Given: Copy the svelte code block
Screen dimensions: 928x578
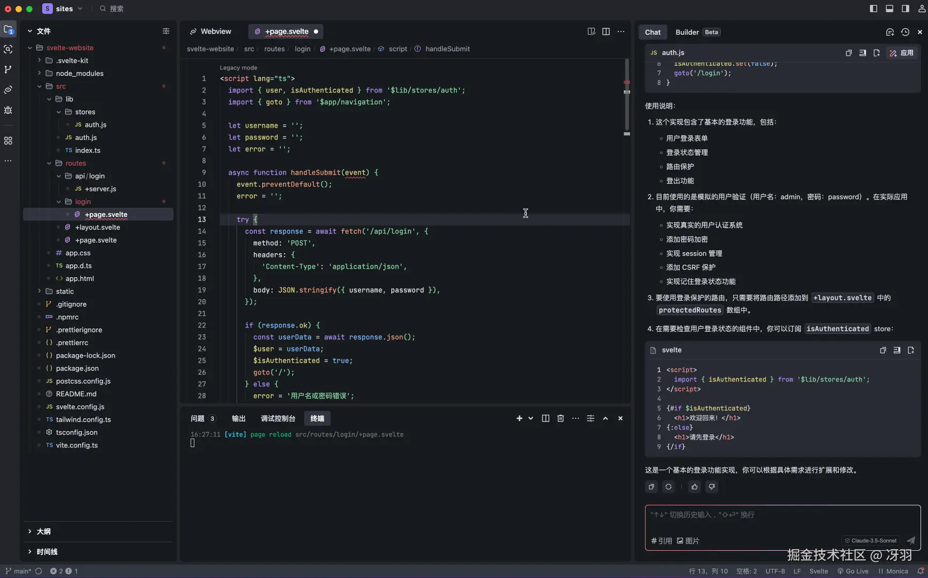Looking at the screenshot, I should 883,350.
